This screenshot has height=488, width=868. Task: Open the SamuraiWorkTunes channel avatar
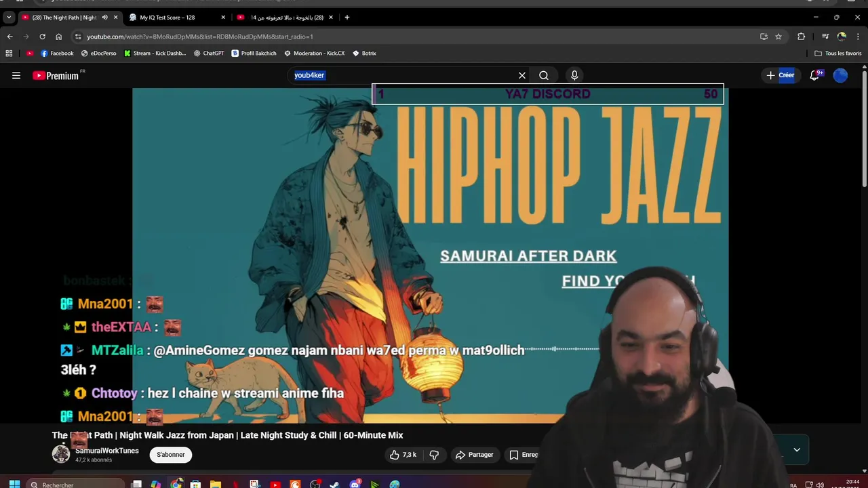61,454
